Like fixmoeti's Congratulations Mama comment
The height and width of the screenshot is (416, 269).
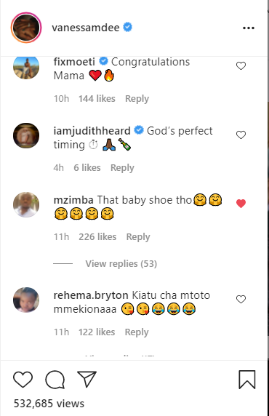241,65
